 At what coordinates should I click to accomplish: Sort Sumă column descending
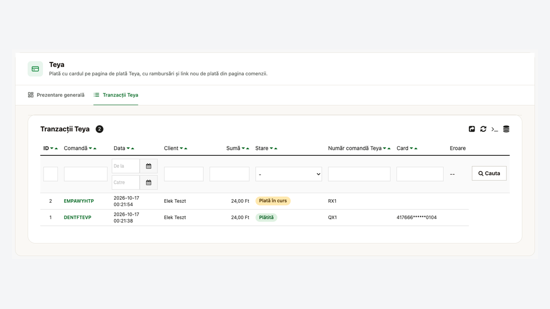243,148
